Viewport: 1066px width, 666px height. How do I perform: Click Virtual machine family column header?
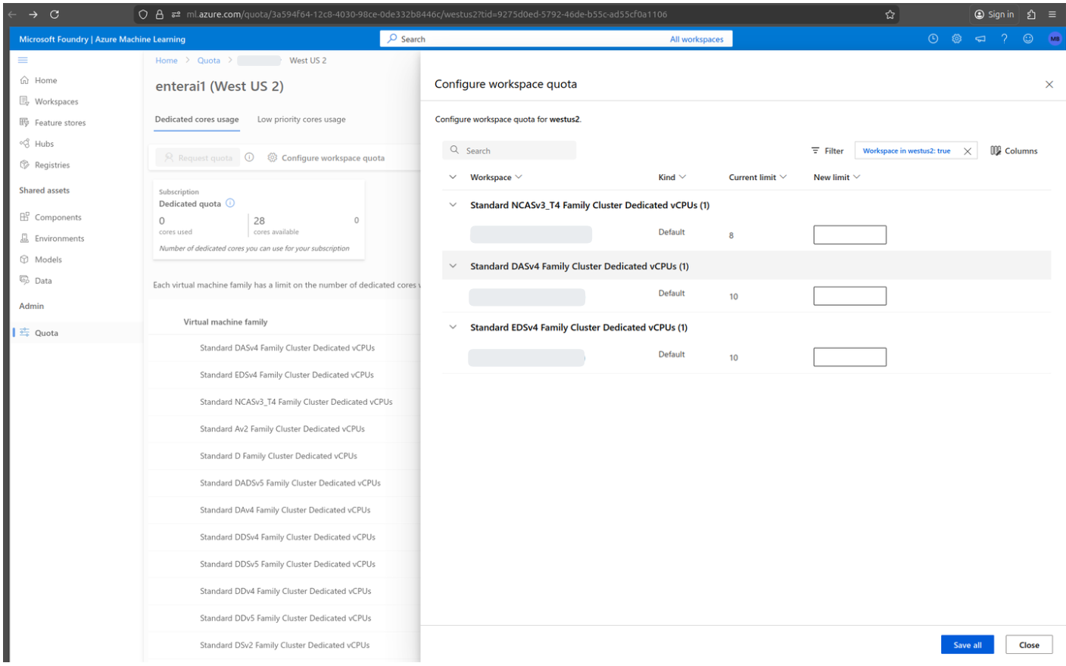click(x=226, y=322)
